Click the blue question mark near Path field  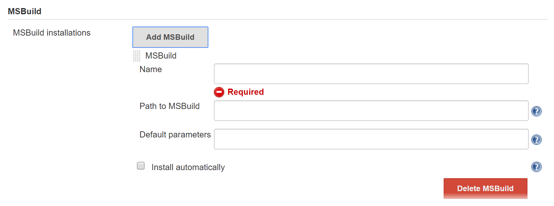(536, 111)
